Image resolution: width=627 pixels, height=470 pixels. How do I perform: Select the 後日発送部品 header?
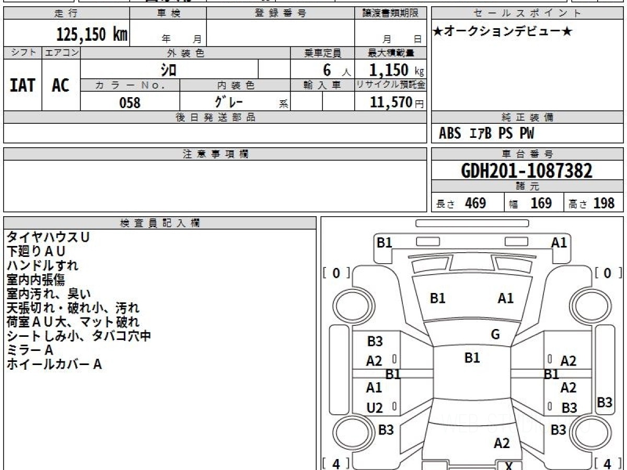215,118
